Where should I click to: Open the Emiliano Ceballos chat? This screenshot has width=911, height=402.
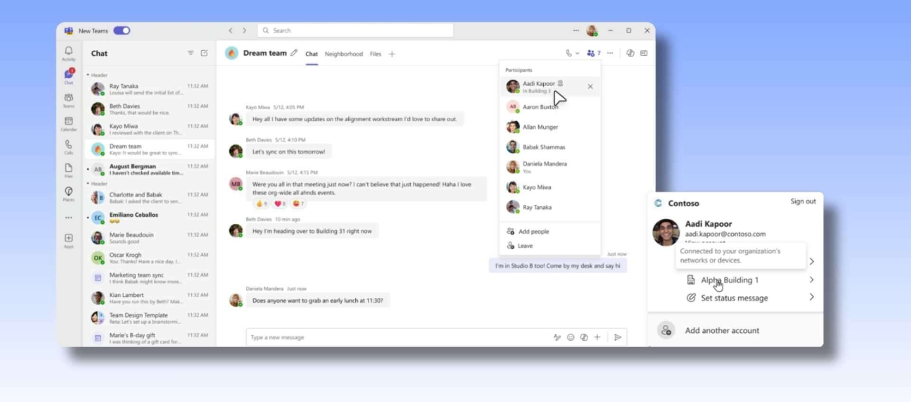coord(150,218)
